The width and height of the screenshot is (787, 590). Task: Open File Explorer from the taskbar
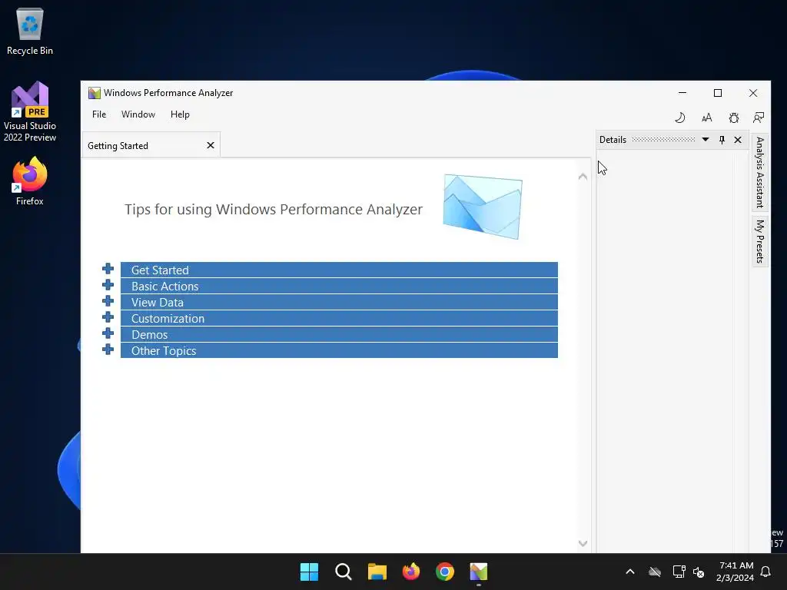[x=377, y=572]
